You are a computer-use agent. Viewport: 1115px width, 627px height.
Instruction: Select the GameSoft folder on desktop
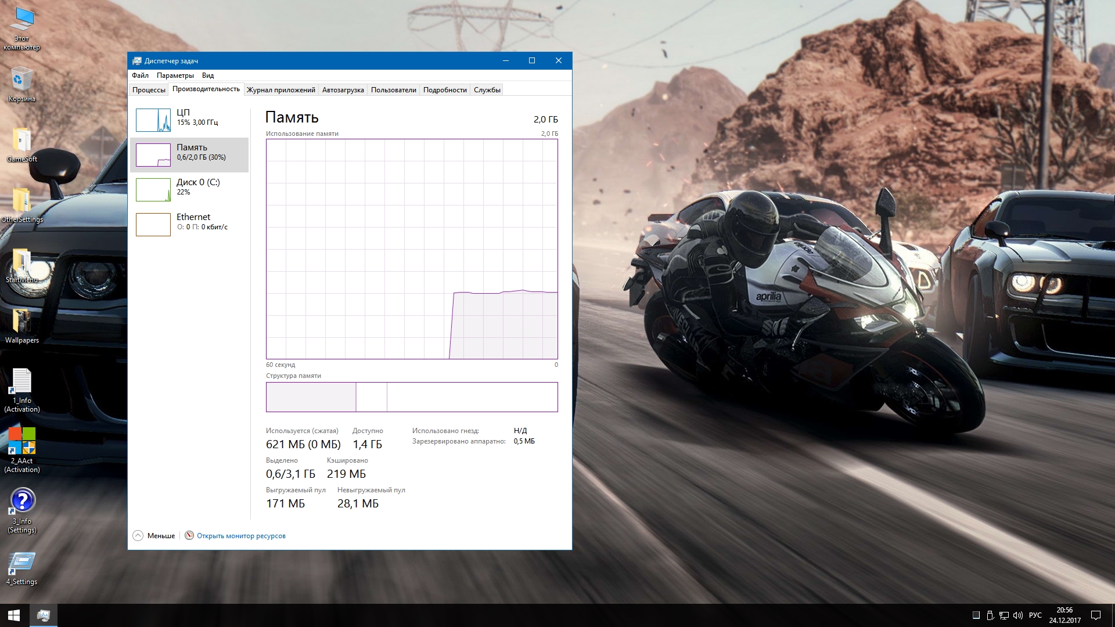tap(22, 145)
